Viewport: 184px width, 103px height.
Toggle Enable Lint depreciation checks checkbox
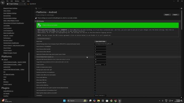point(95,67)
